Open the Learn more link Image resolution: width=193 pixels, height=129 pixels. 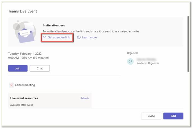tap(89, 37)
